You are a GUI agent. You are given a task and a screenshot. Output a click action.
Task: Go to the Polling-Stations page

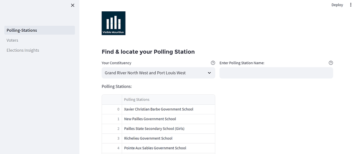(22, 30)
